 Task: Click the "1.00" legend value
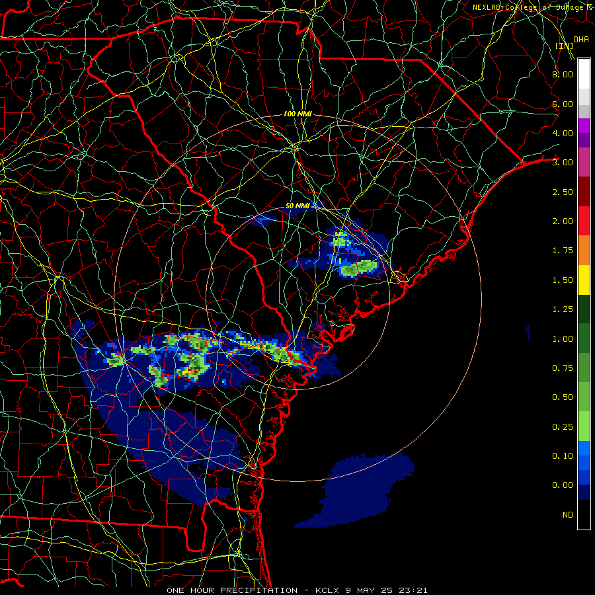pyautogui.click(x=563, y=339)
